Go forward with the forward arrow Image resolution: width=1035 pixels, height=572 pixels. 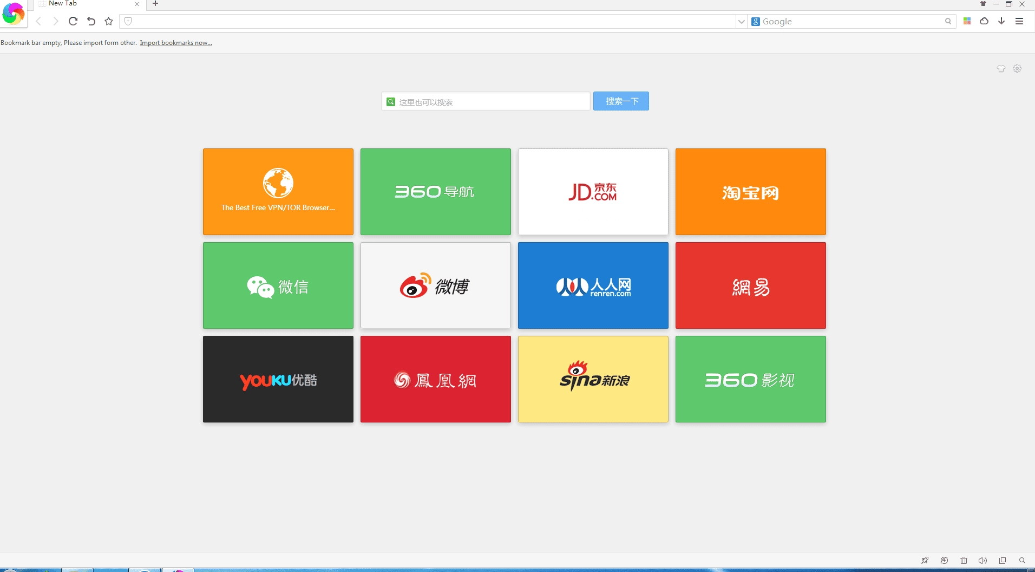coord(55,21)
